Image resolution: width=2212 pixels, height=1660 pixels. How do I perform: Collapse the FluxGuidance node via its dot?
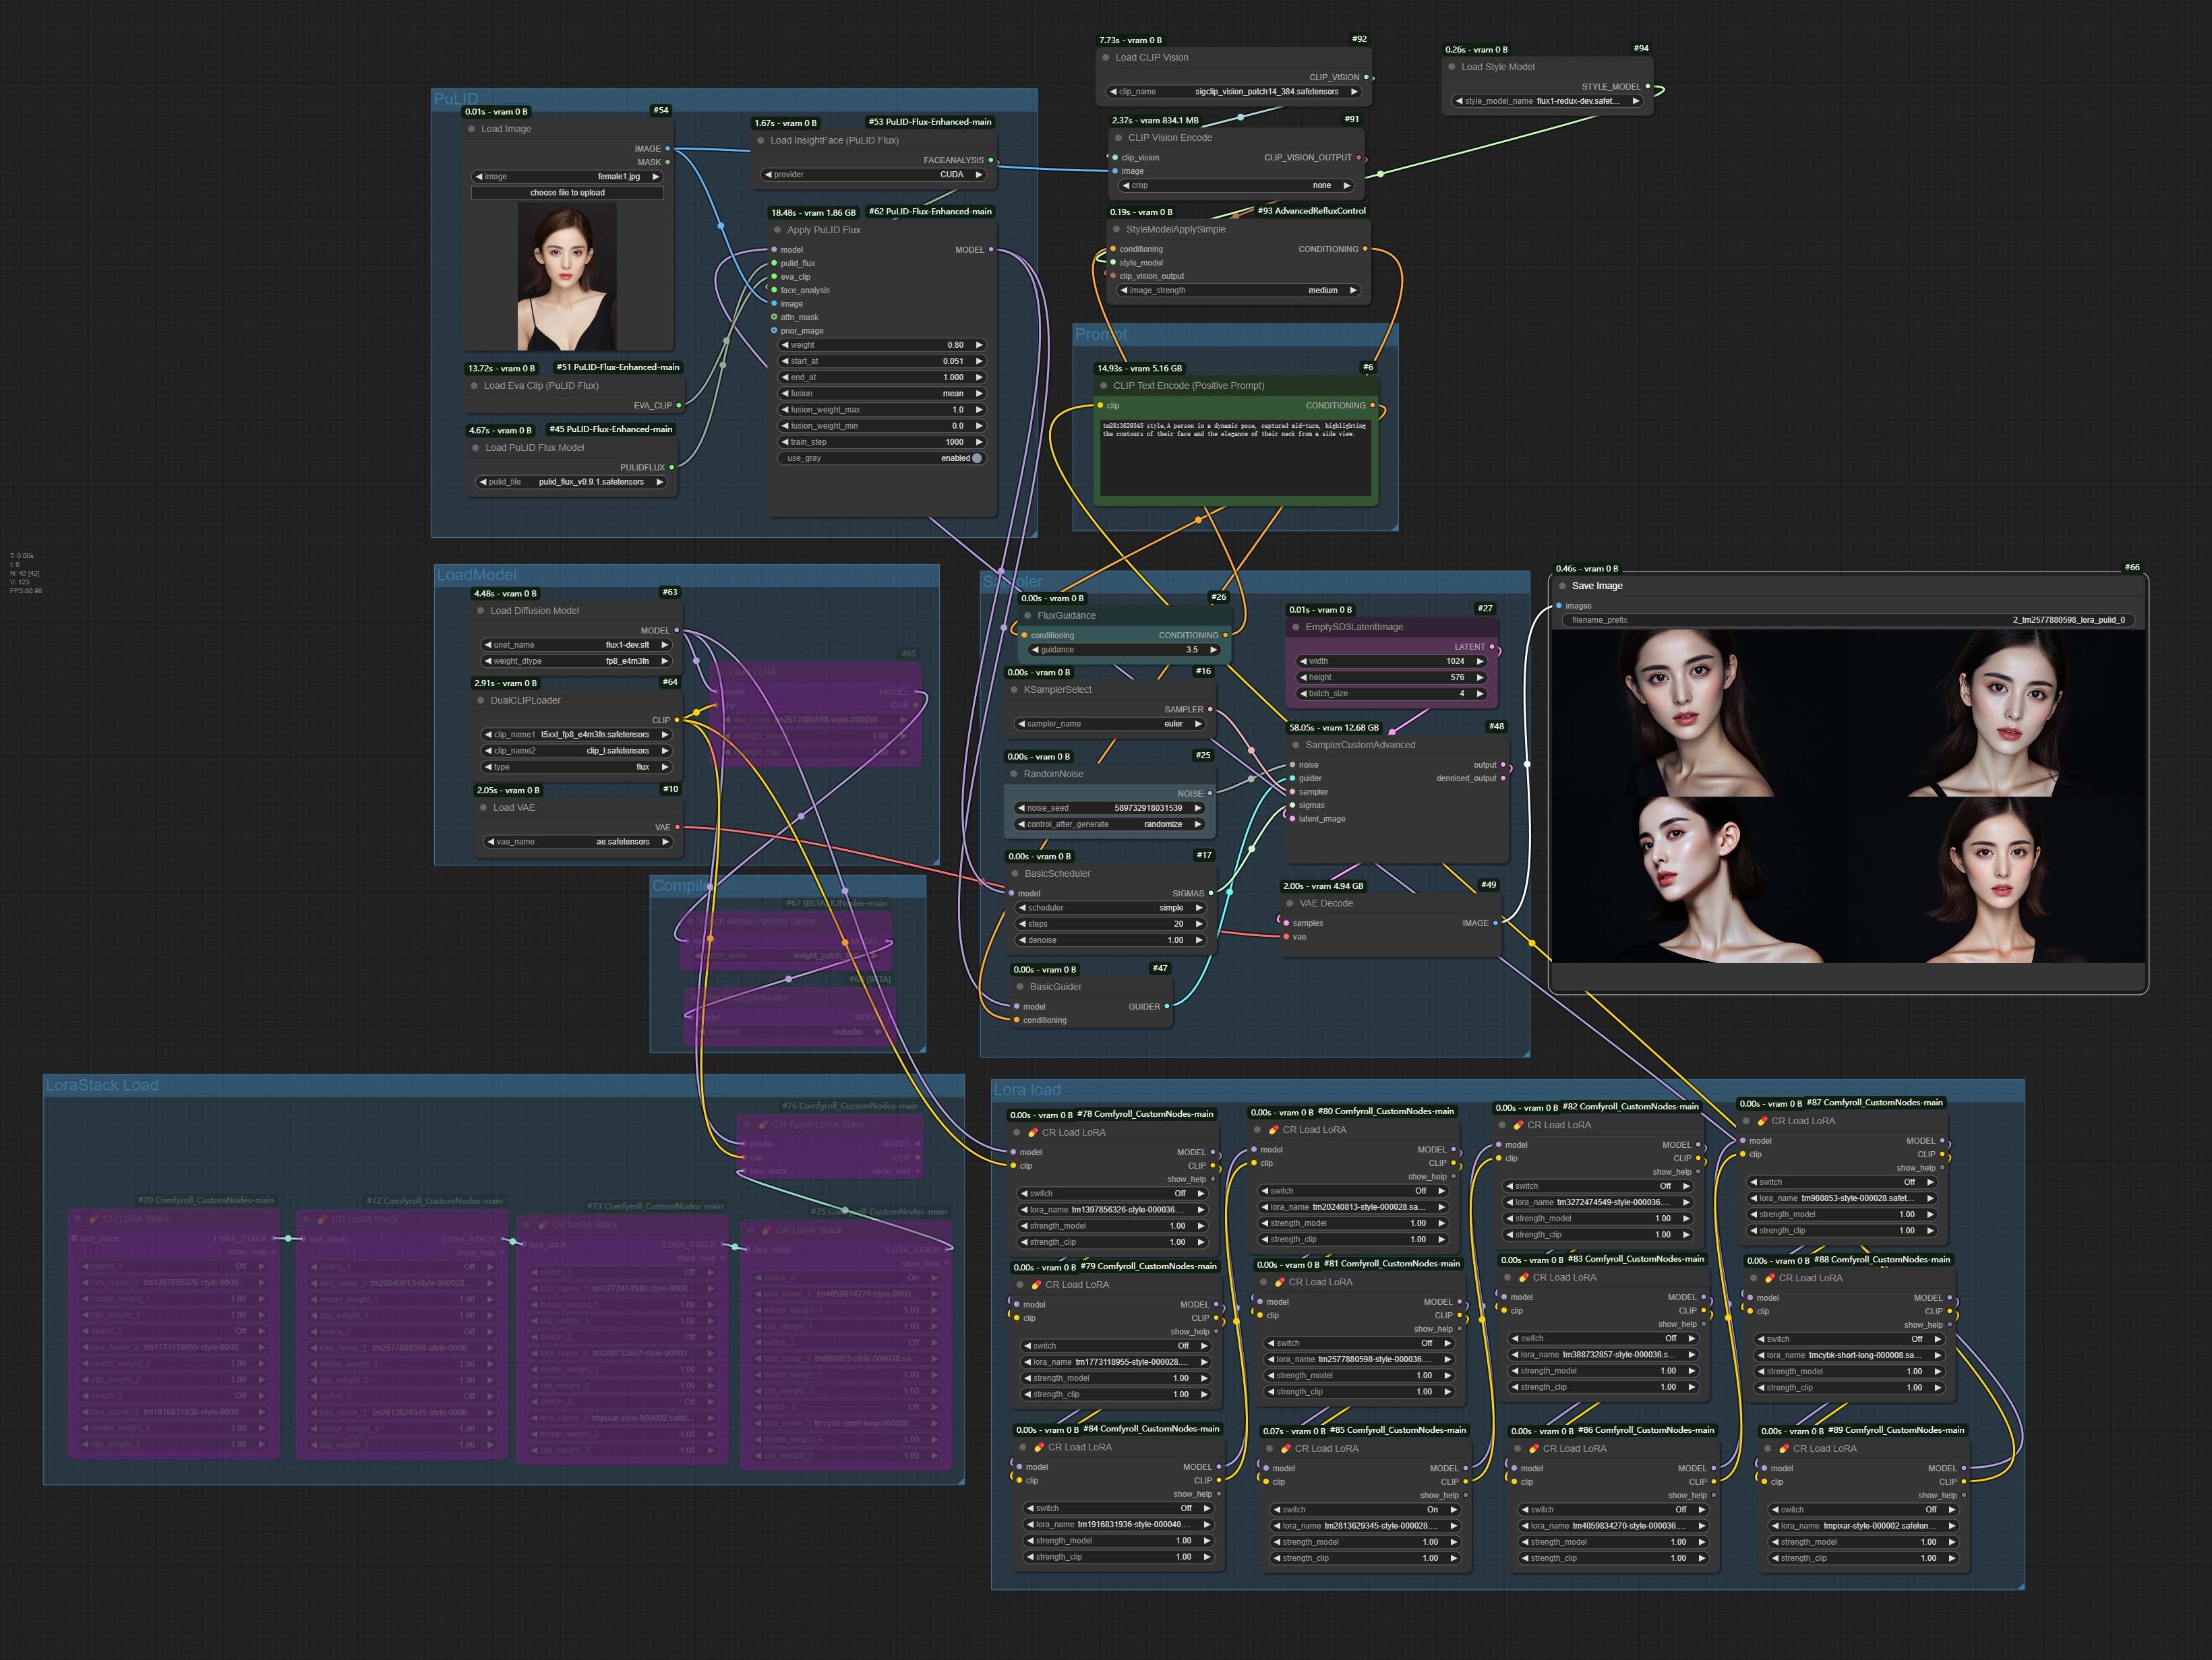coord(1028,615)
